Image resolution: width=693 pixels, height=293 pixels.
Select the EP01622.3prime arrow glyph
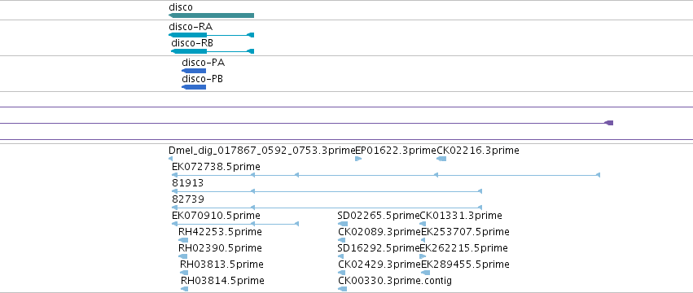click(358, 159)
